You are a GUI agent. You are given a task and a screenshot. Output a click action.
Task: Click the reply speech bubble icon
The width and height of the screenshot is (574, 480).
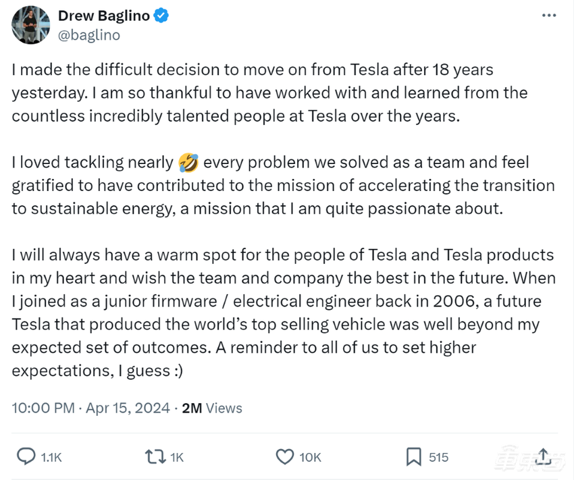tap(26, 457)
